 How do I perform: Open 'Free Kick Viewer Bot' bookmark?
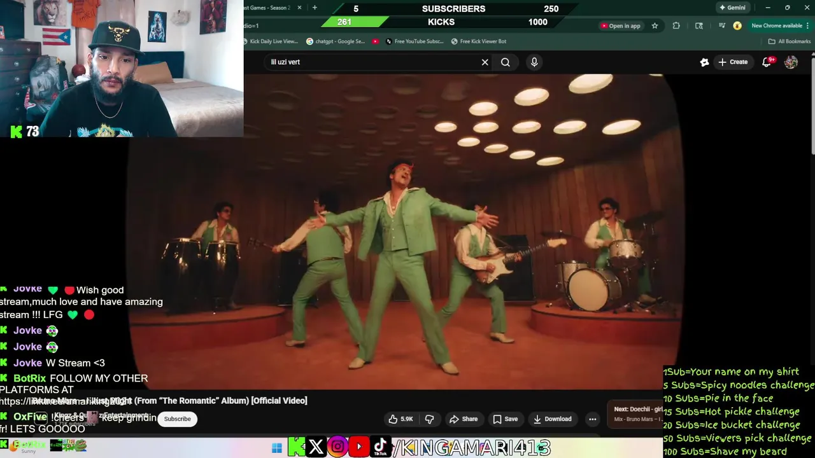[x=479, y=41]
